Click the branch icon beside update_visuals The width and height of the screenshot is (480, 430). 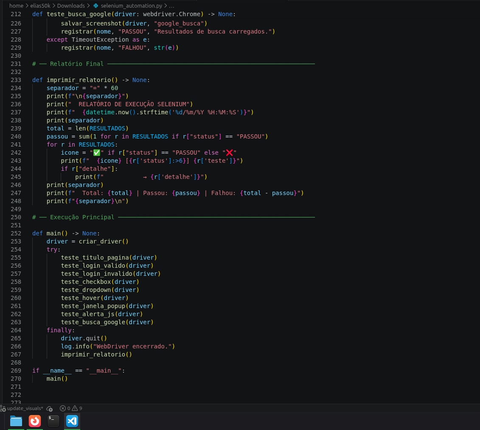[x=3, y=408]
